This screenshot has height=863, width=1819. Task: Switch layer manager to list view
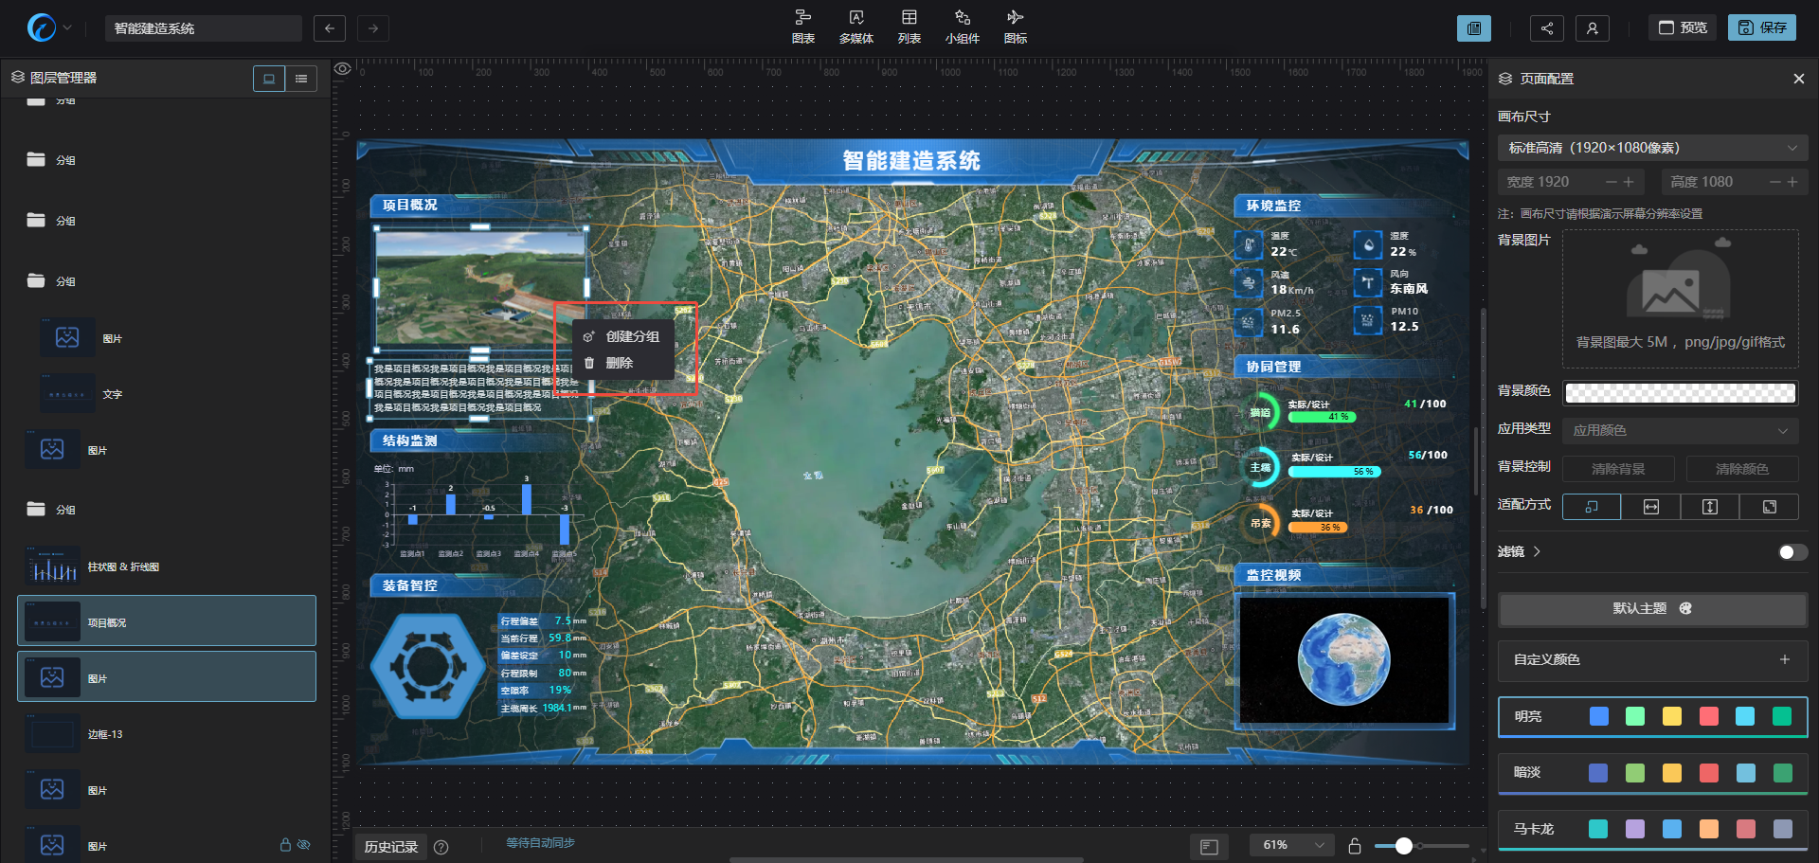[x=301, y=79]
